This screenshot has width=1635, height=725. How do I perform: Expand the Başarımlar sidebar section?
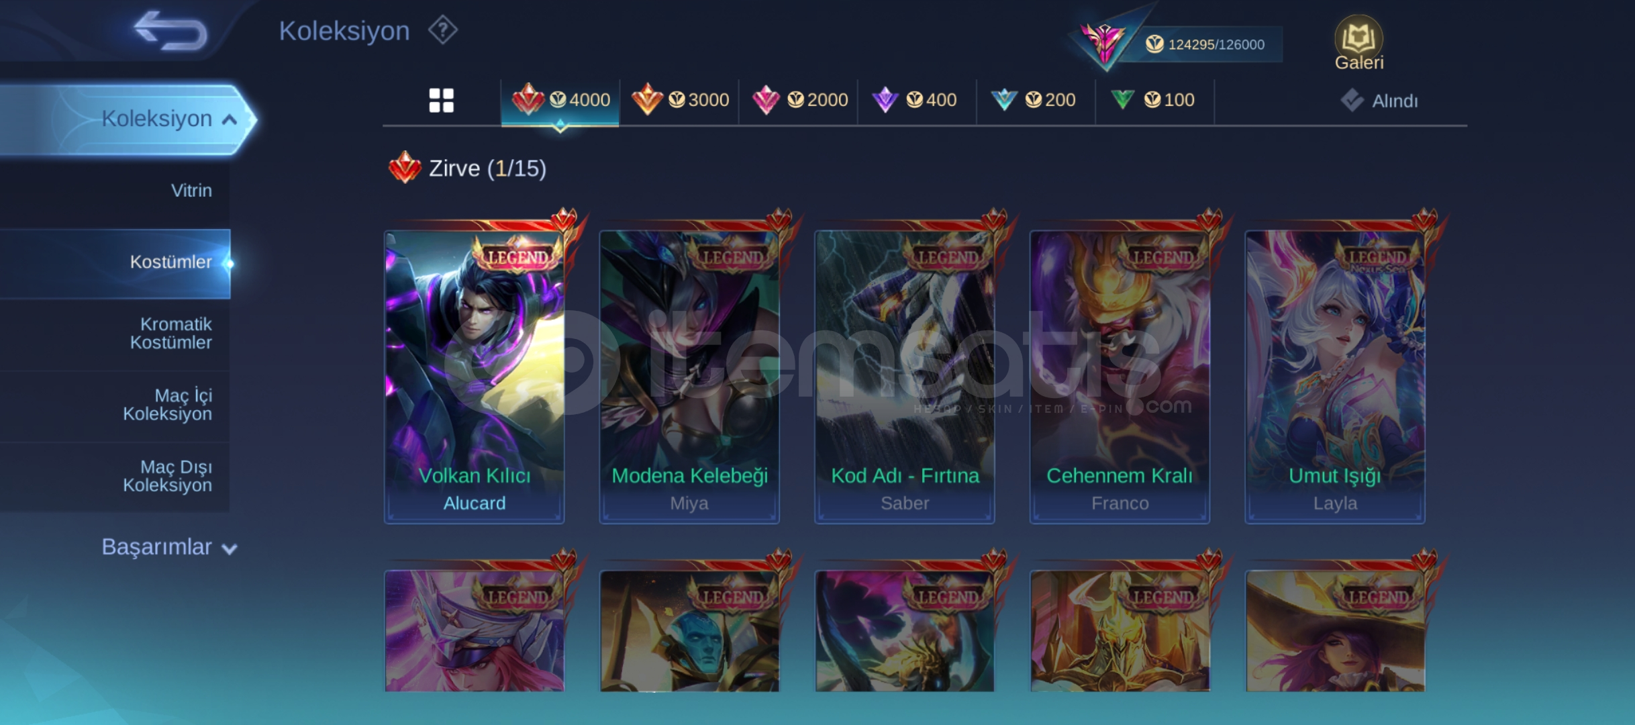169,547
